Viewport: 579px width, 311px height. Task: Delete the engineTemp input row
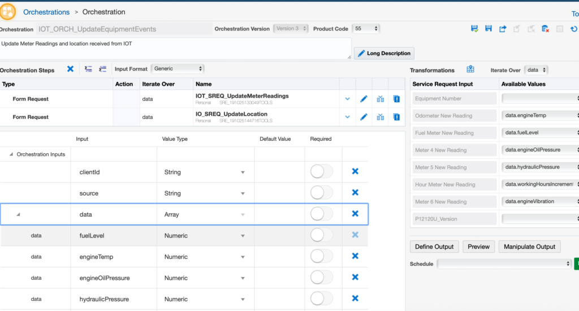(x=355, y=256)
